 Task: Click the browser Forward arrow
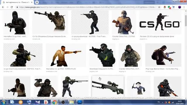(7, 7)
